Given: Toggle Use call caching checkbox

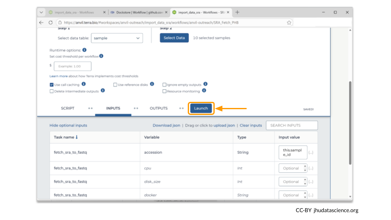Looking at the screenshot, I should (x=52, y=85).
